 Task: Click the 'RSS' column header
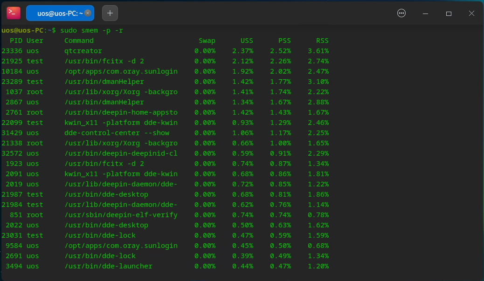click(x=322, y=41)
